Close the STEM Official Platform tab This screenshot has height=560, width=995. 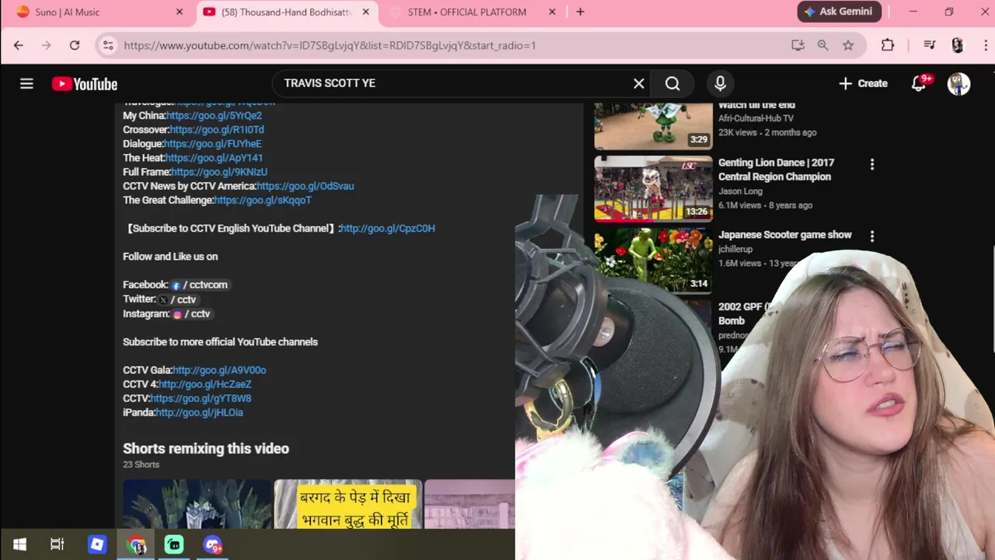pos(553,12)
